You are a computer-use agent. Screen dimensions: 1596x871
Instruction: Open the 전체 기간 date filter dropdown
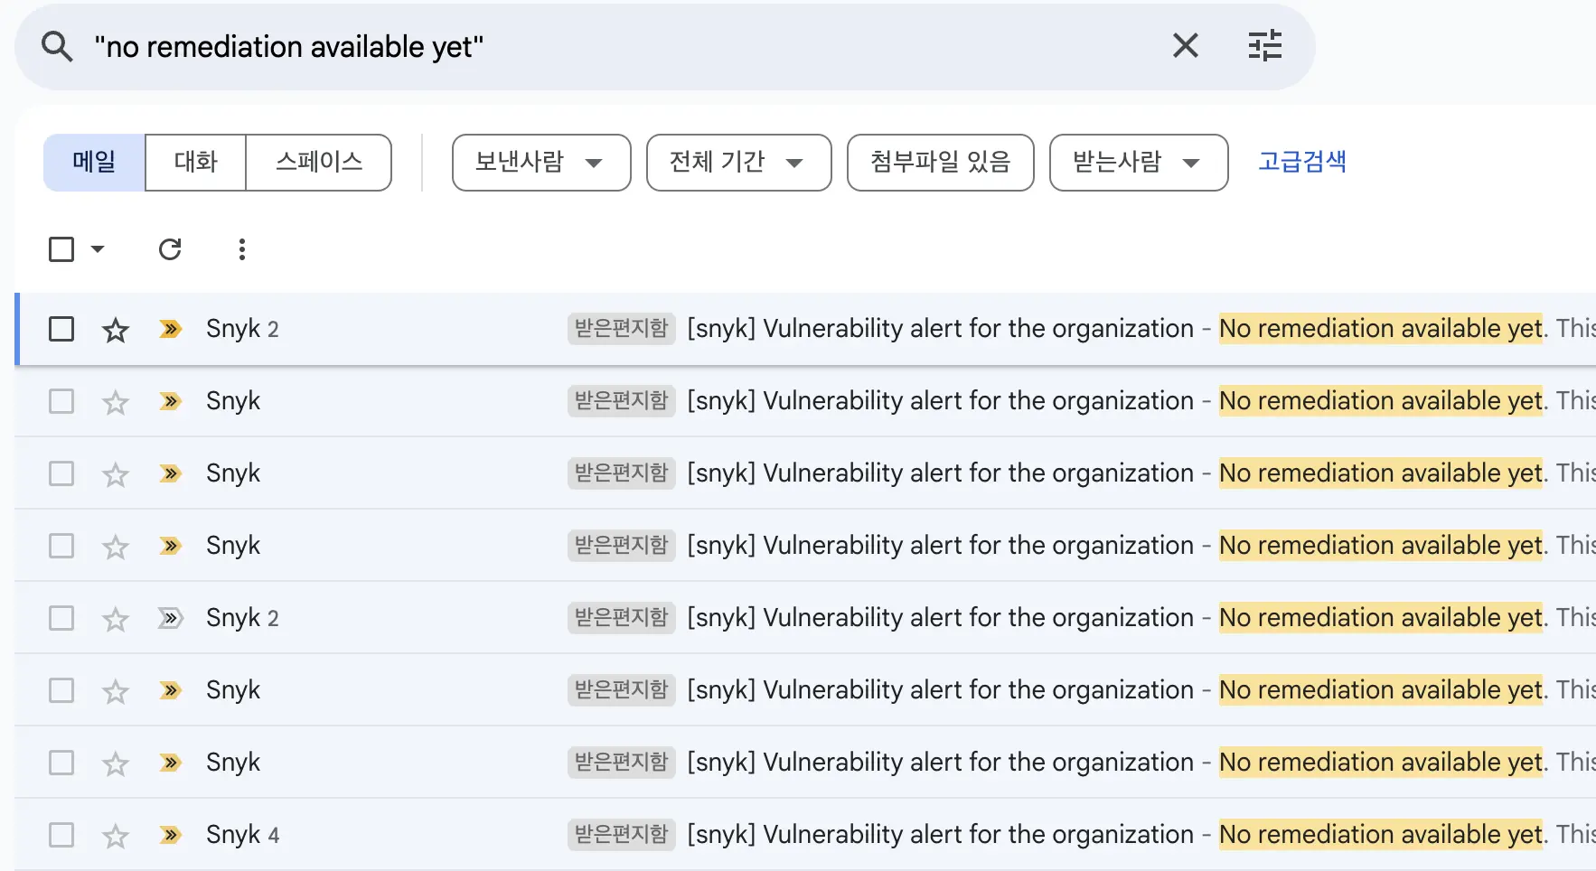(x=738, y=163)
